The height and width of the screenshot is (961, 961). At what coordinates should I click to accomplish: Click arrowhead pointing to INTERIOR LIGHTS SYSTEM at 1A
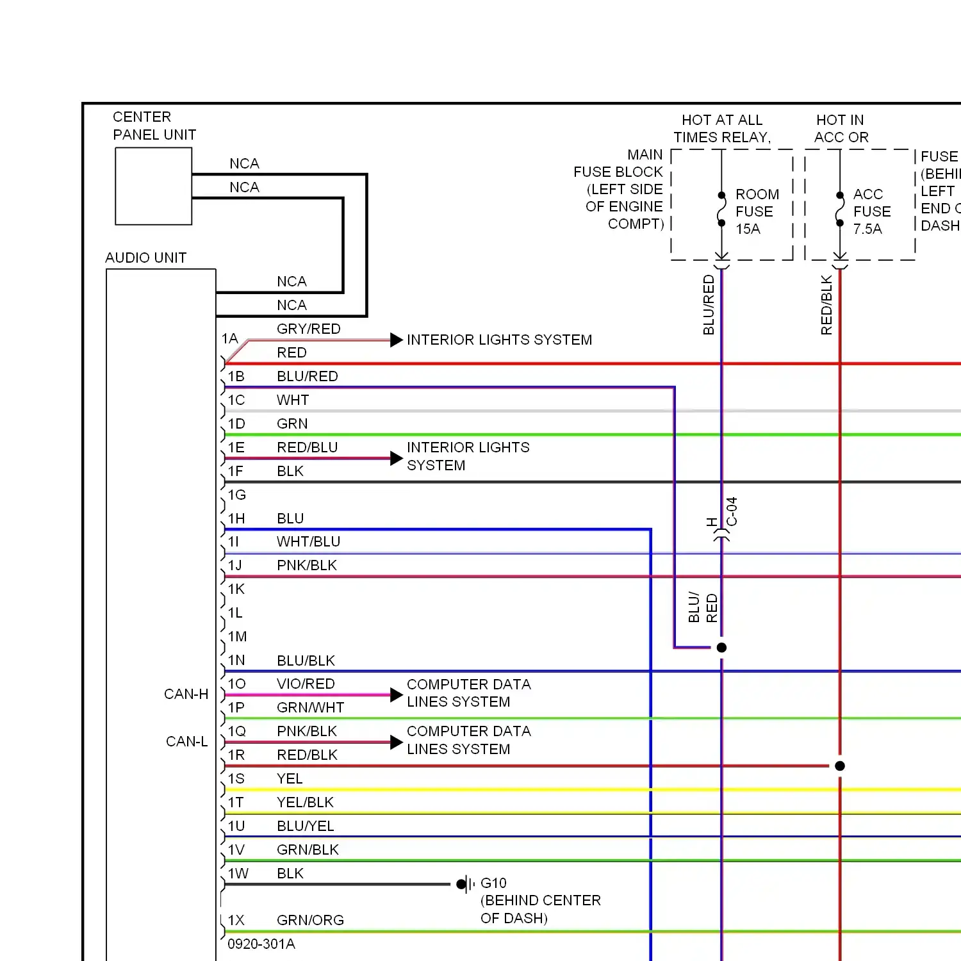click(x=397, y=340)
